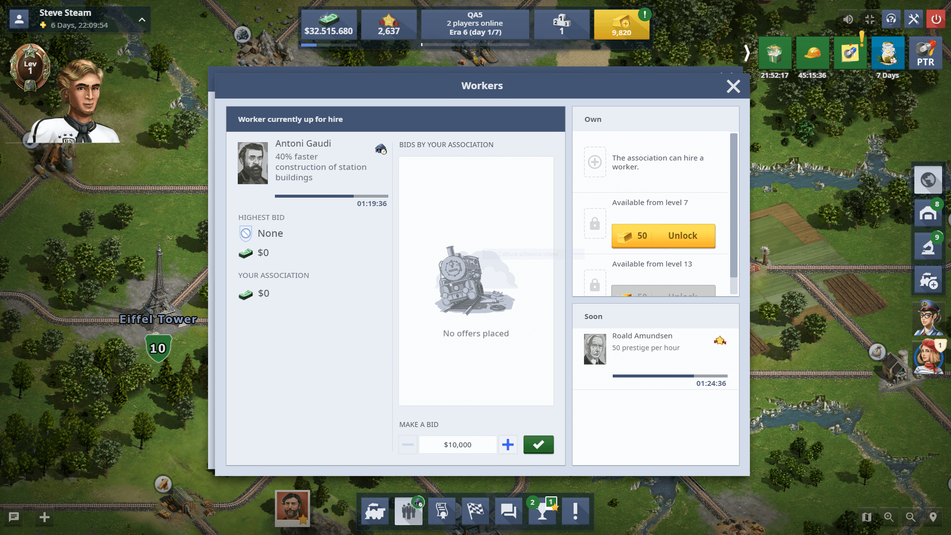The image size is (951, 535).
Task: Select the Workers tab title
Action: (481, 86)
